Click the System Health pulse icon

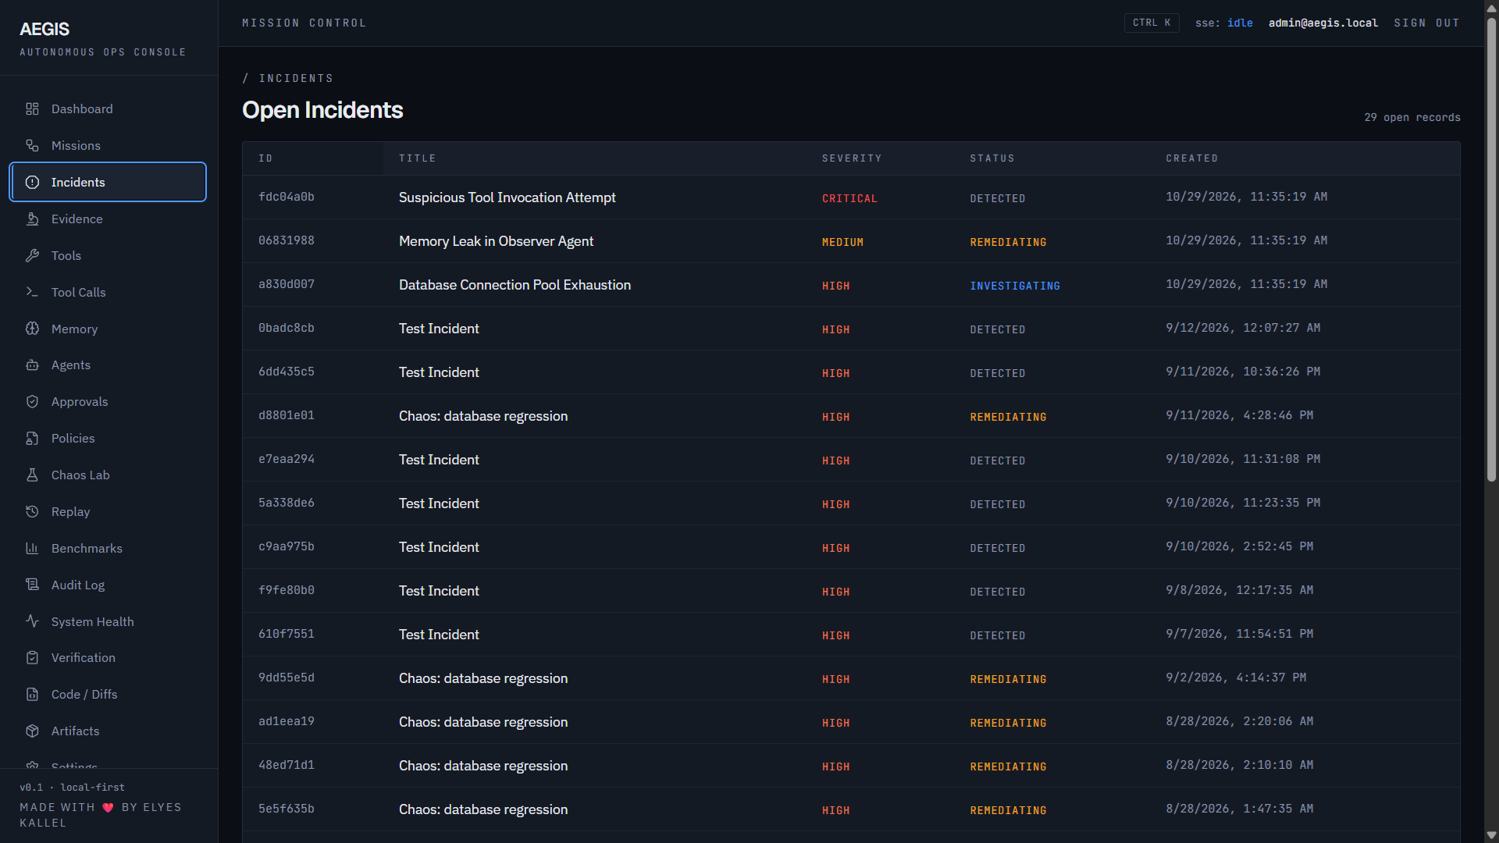pos(32,621)
